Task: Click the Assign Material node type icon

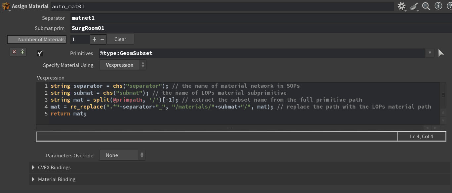Action: tap(6, 6)
